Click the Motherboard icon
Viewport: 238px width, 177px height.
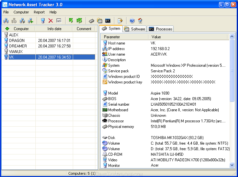(x=105, y=110)
